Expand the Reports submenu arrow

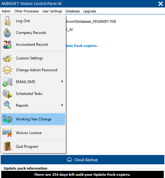(62, 105)
